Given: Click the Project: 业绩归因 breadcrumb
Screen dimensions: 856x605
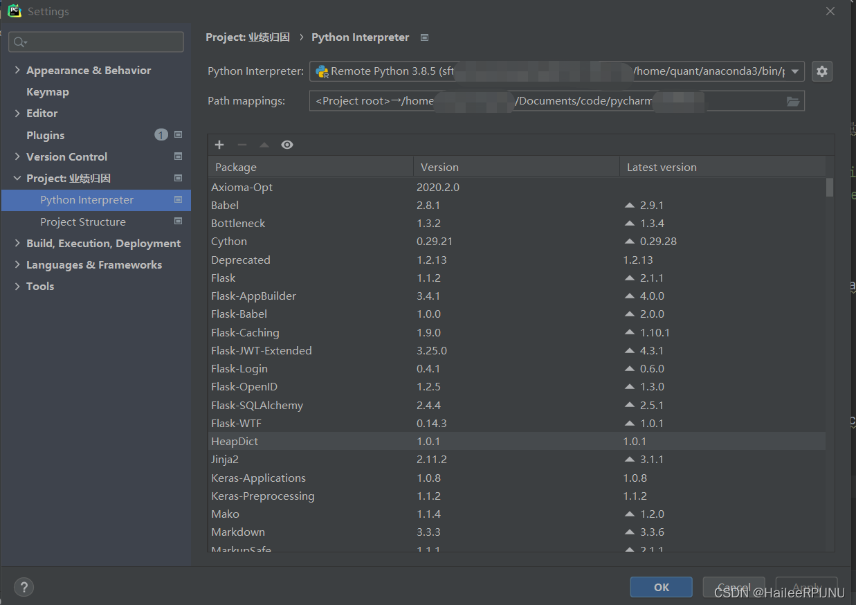Looking at the screenshot, I should (248, 37).
